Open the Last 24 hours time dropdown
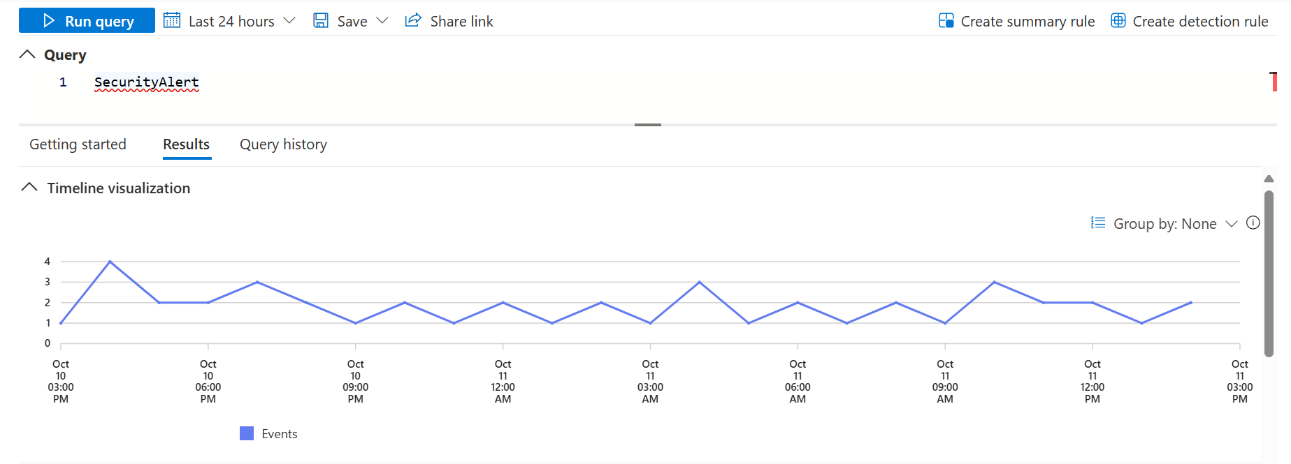Viewport: 1291px width, 464px height. click(x=289, y=21)
